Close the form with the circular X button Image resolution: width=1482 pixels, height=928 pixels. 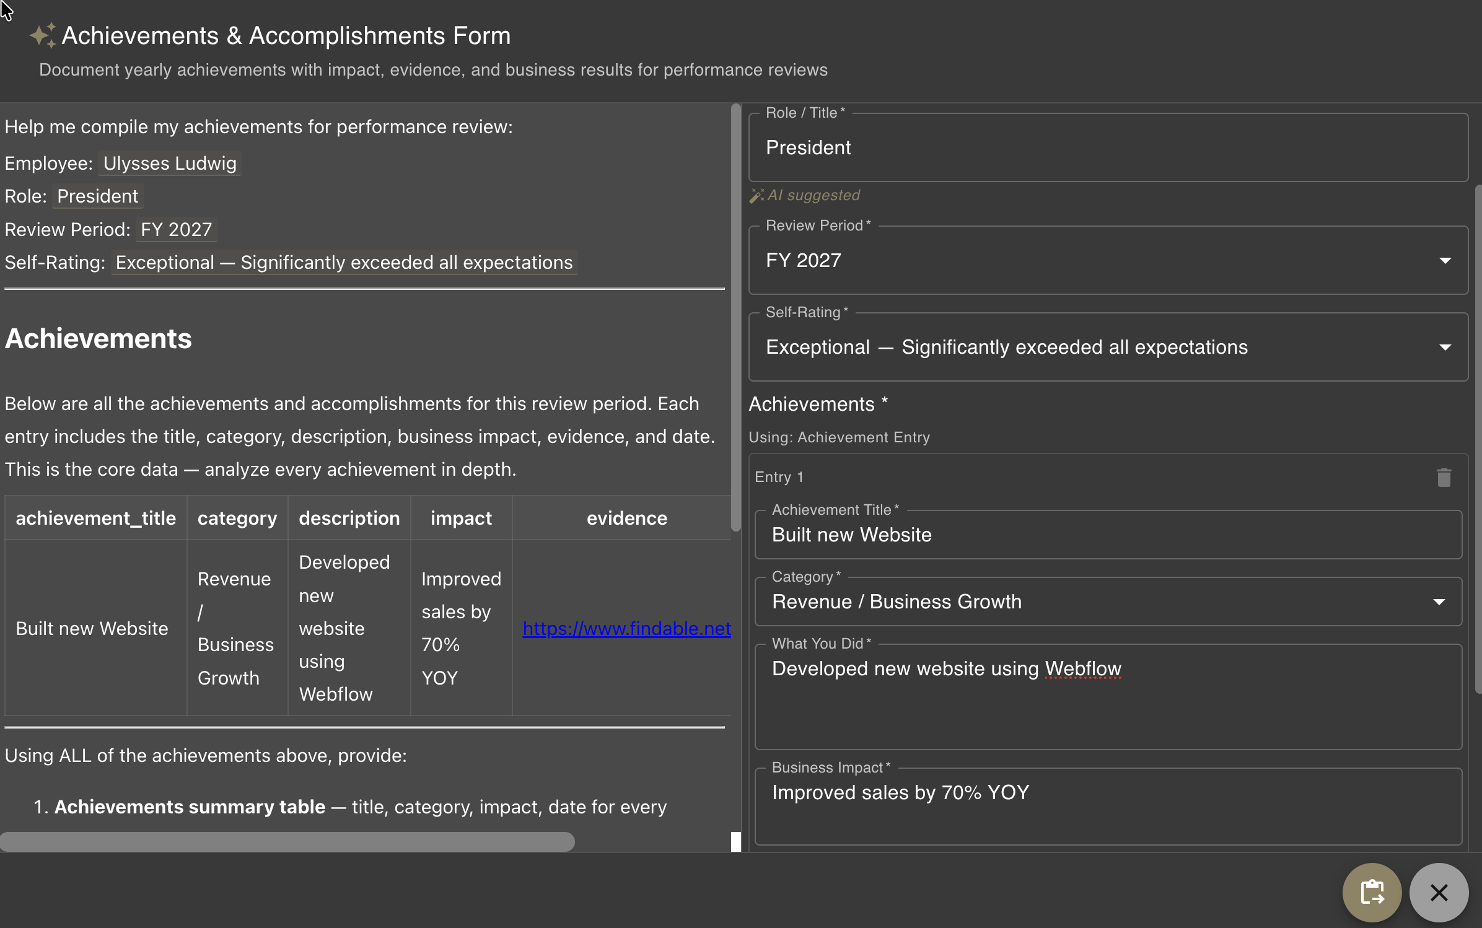[x=1439, y=892]
